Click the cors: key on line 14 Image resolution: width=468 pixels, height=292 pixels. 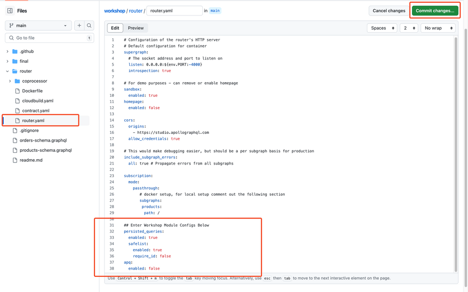(130, 120)
